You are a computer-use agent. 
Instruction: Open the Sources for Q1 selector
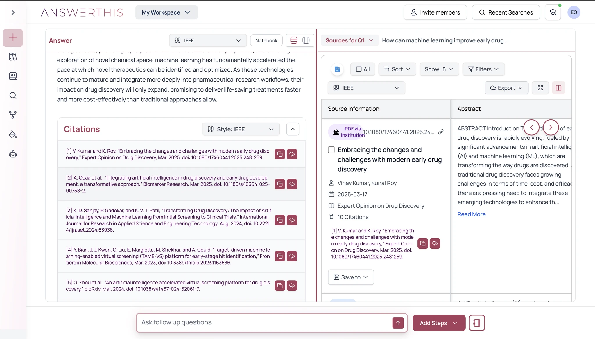(349, 40)
